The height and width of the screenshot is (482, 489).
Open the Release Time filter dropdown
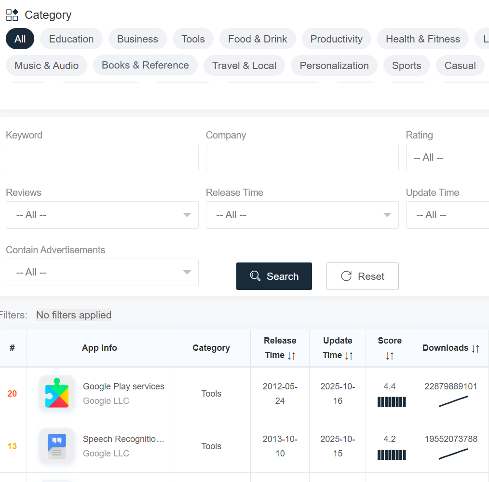[x=302, y=215]
